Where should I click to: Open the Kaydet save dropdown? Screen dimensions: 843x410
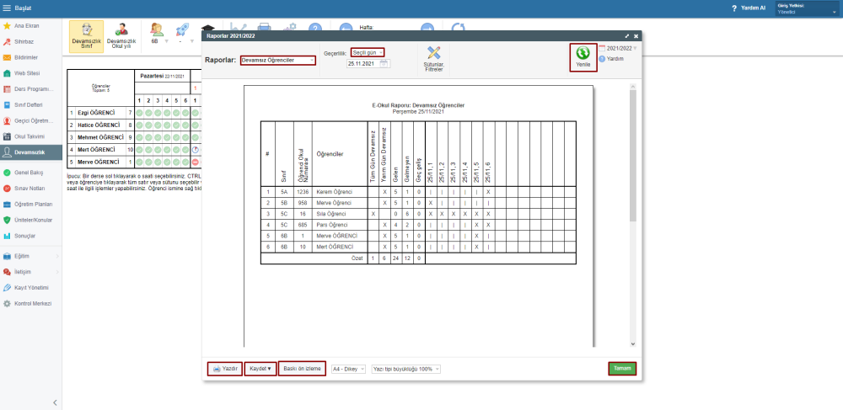[x=260, y=369]
